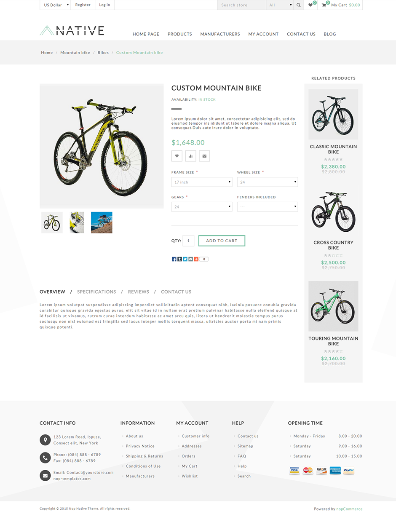Open the search category All dropdown

(x=280, y=5)
